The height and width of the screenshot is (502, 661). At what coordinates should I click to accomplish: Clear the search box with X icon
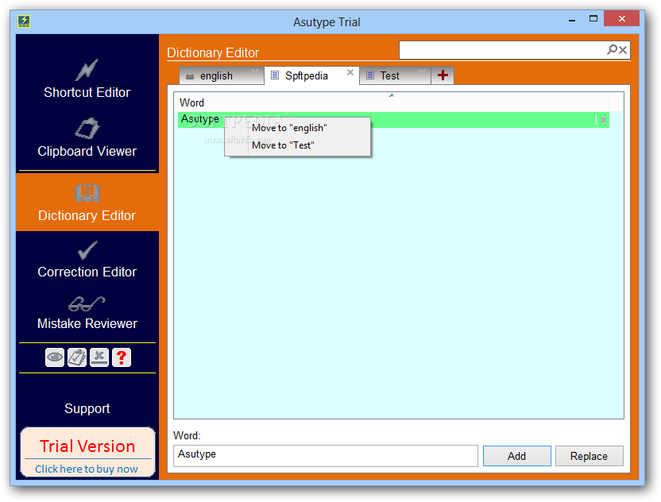coord(623,50)
